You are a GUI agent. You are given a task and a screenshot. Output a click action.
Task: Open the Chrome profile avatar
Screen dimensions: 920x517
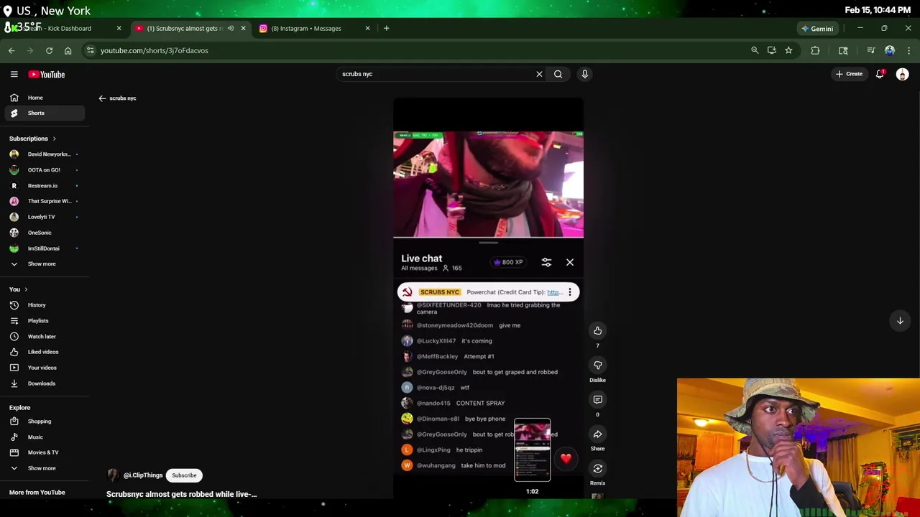890,50
